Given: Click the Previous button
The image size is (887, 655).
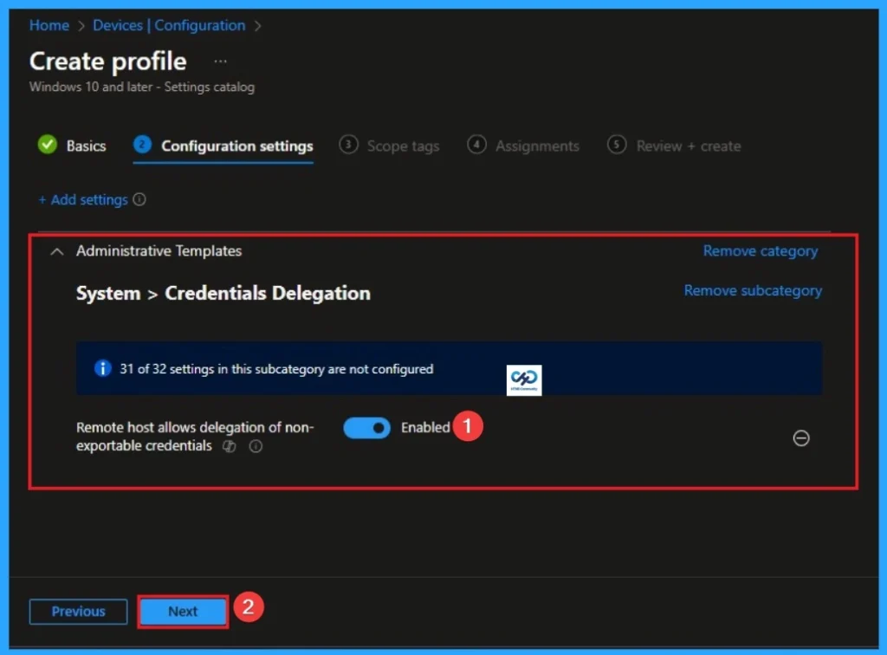Looking at the screenshot, I should pyautogui.click(x=78, y=611).
